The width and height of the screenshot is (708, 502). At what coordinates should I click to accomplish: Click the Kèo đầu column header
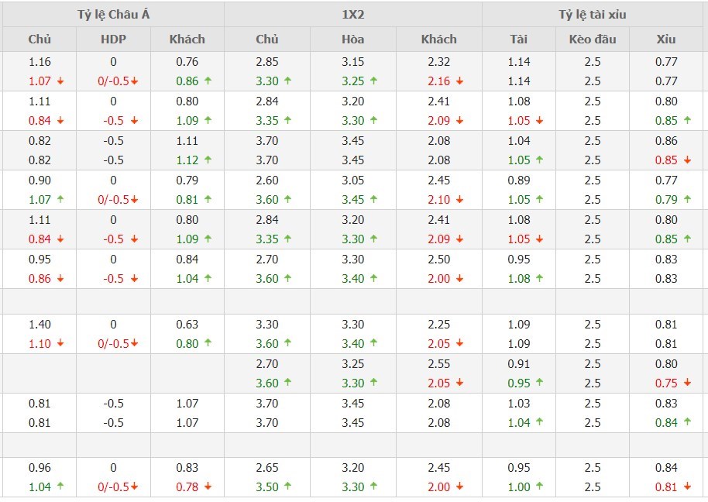[x=593, y=40]
